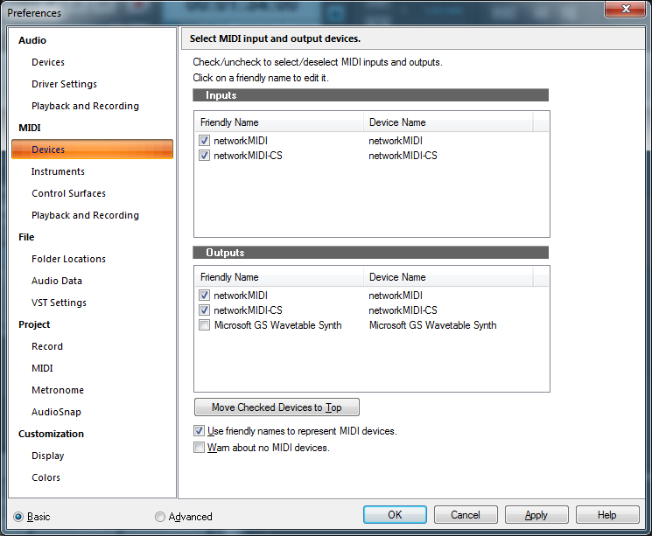Uncheck networkMIDI-CS input device checkbox
The width and height of the screenshot is (652, 536).
click(x=204, y=156)
